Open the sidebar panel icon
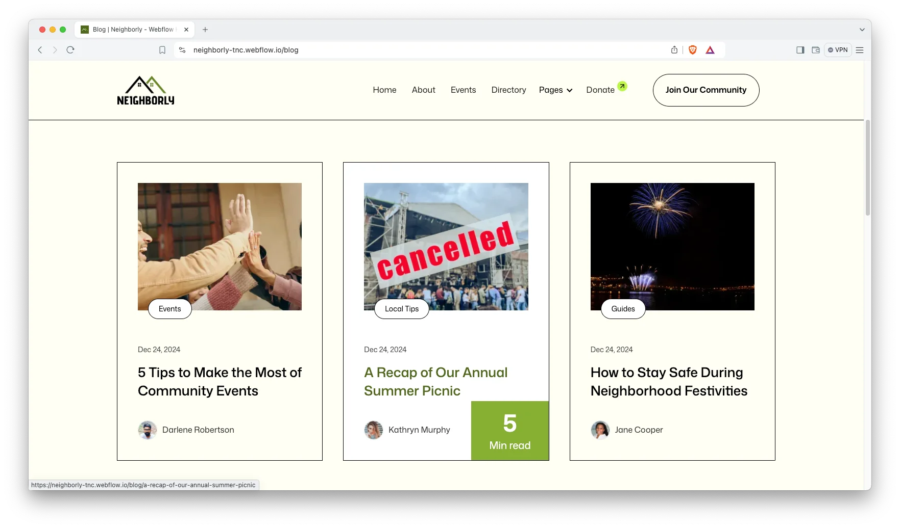Viewport: 900px width, 528px height. pyautogui.click(x=800, y=50)
